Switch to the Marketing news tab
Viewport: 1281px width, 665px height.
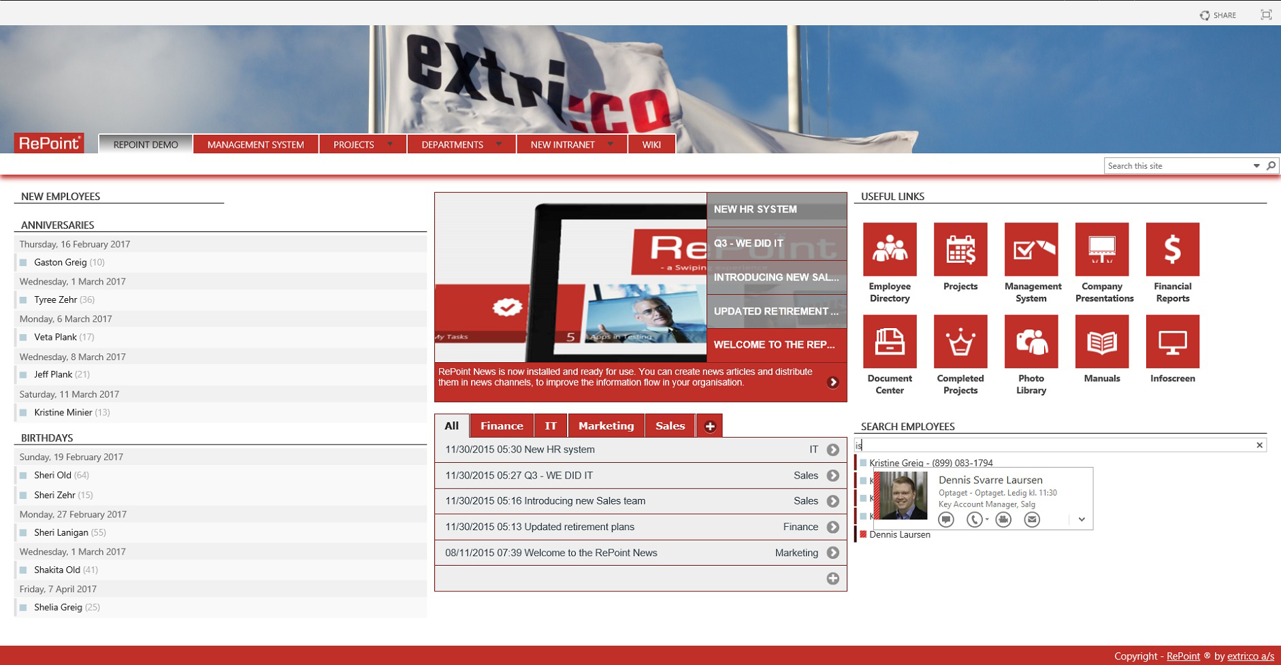(x=606, y=426)
